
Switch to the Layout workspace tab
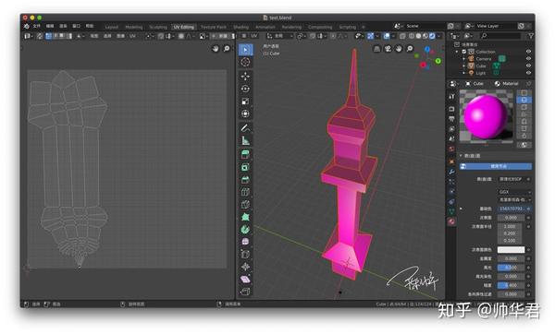tap(112, 27)
